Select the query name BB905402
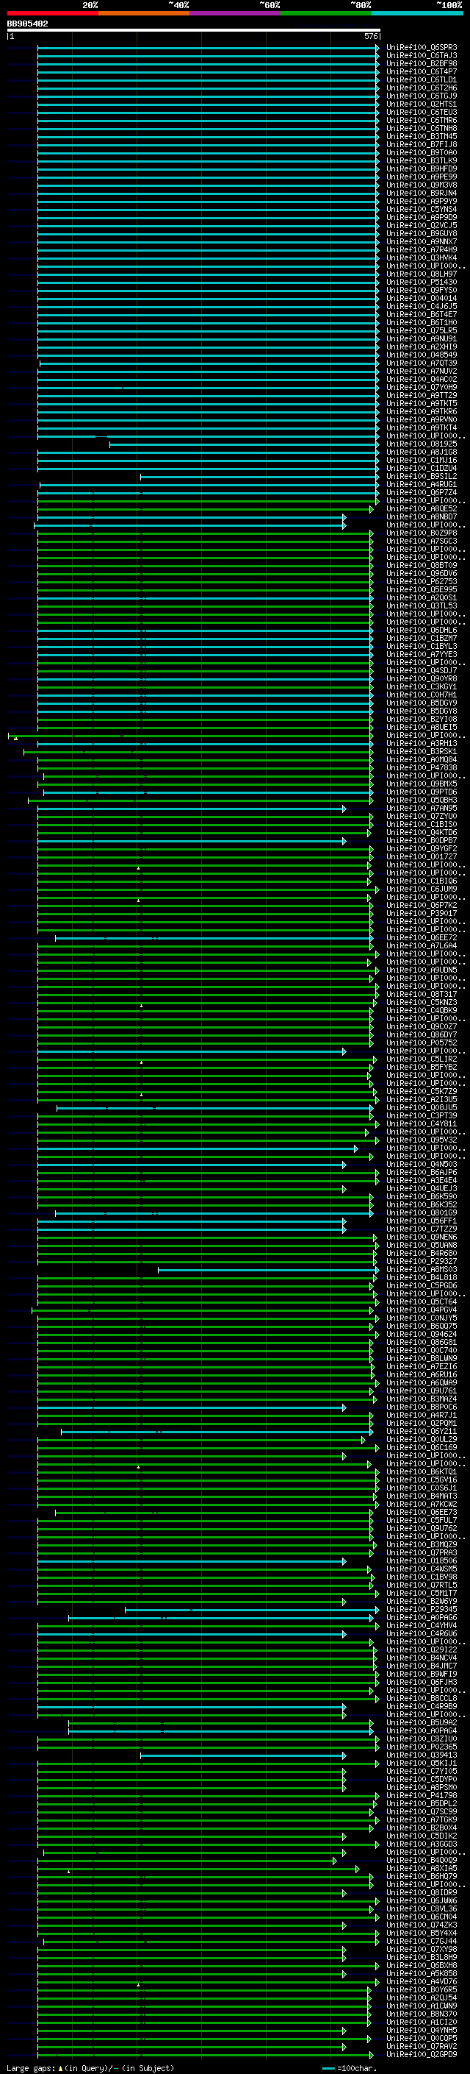The width and height of the screenshot is (470, 2074). [27, 24]
